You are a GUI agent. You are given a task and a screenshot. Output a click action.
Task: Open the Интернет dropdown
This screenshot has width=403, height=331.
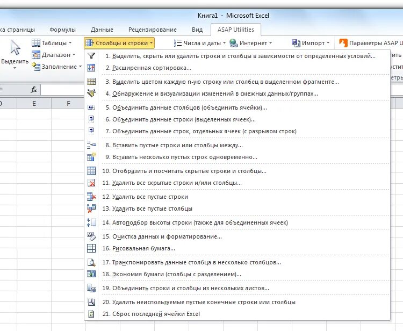(x=250, y=43)
